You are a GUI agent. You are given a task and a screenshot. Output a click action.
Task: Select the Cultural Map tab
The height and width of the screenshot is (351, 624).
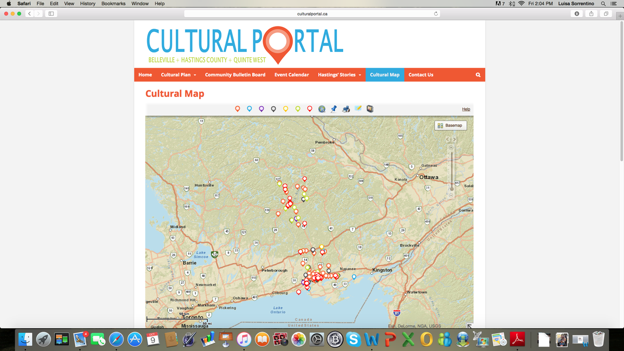[385, 75]
